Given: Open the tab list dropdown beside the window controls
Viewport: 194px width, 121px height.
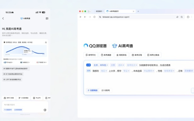Looking at the screenshot, I should tap(89, 11).
